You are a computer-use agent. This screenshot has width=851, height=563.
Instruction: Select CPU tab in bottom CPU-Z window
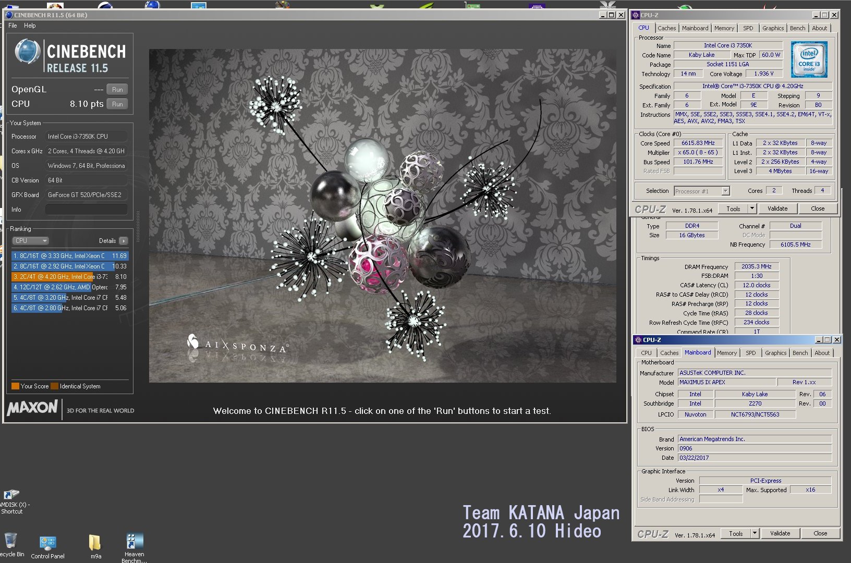[646, 353]
